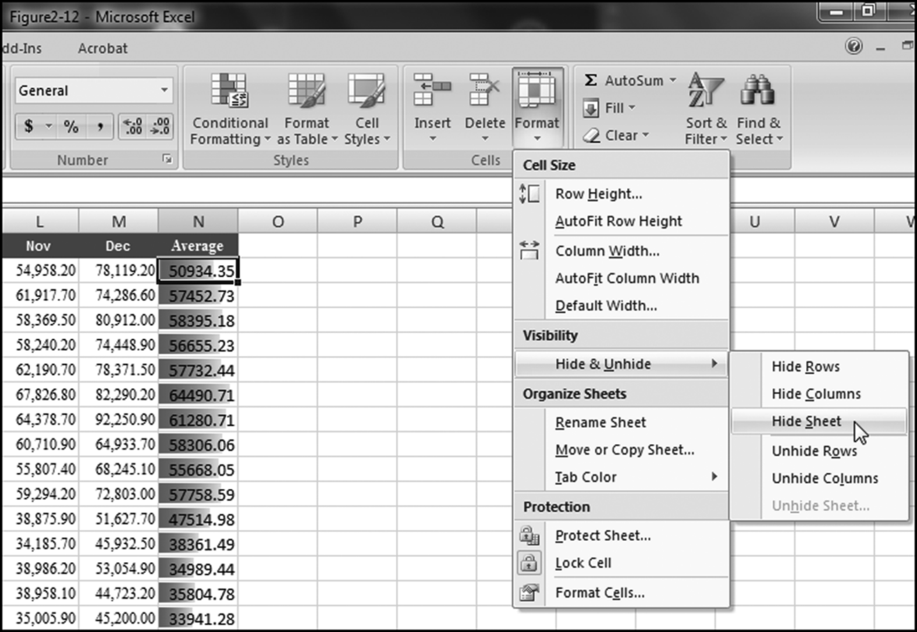This screenshot has width=917, height=632.
Task: Click the Insert cells icon
Action: pyautogui.click(x=432, y=90)
